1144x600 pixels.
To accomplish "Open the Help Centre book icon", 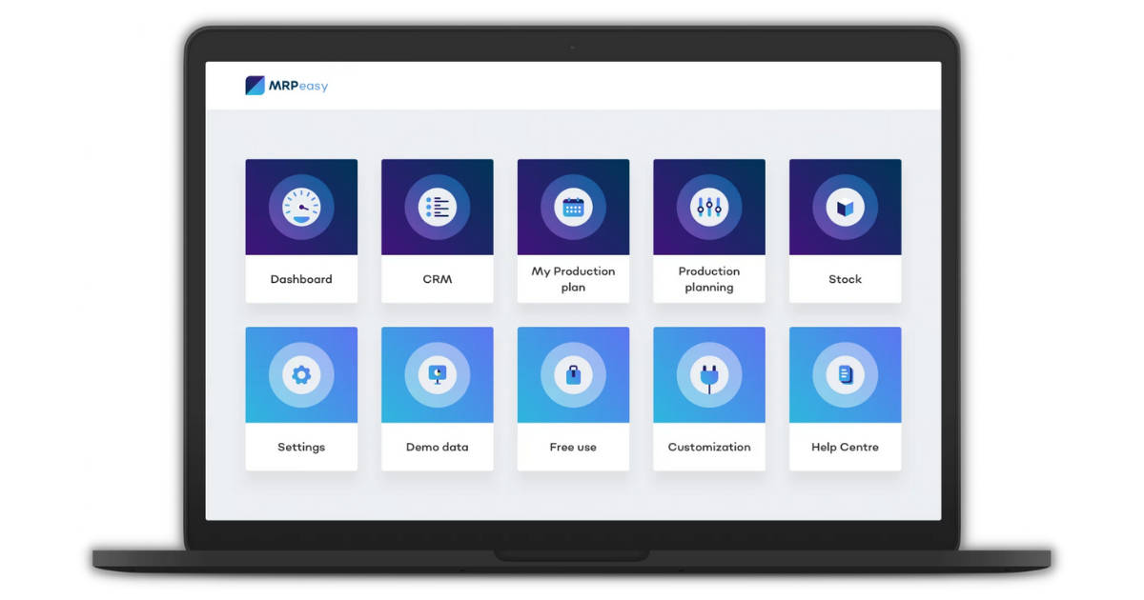I will click(x=845, y=374).
